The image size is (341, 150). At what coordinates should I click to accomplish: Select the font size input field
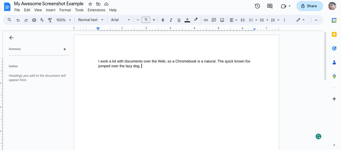(x=146, y=20)
